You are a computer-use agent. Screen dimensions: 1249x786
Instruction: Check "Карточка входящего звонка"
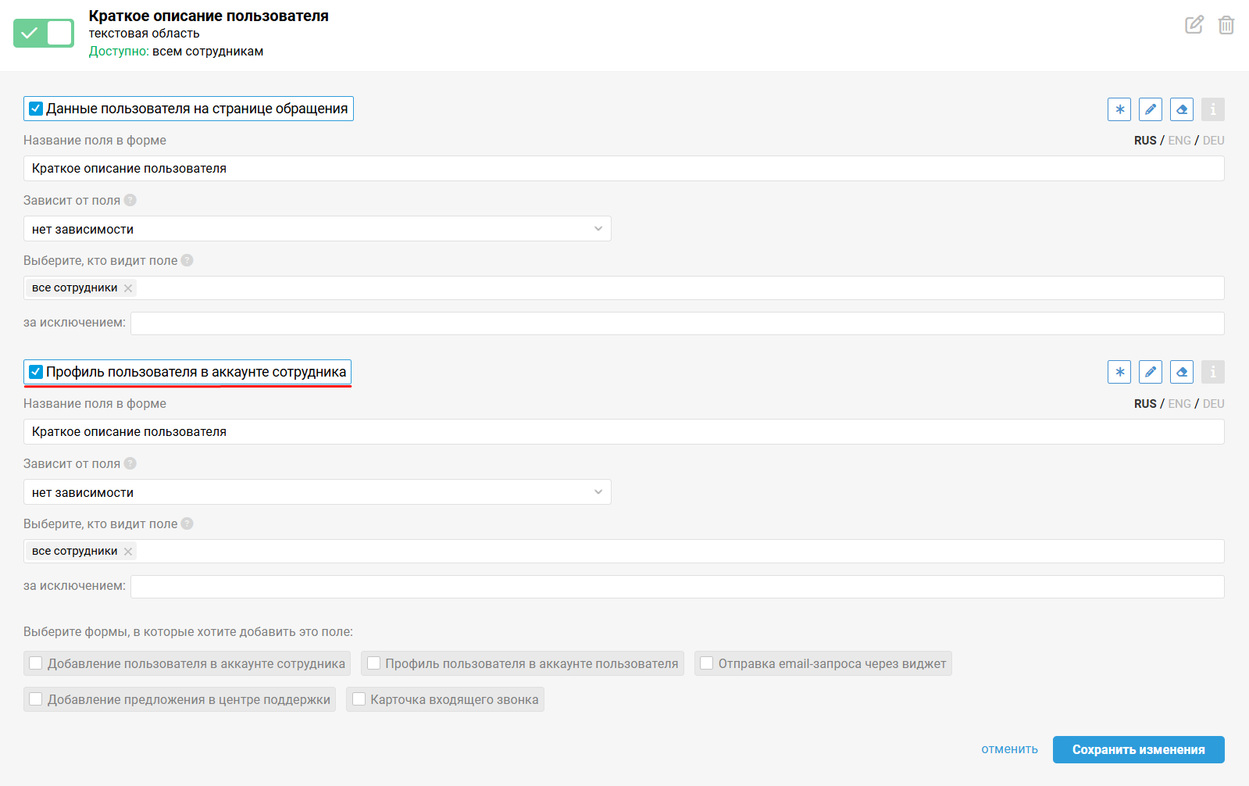click(x=359, y=699)
